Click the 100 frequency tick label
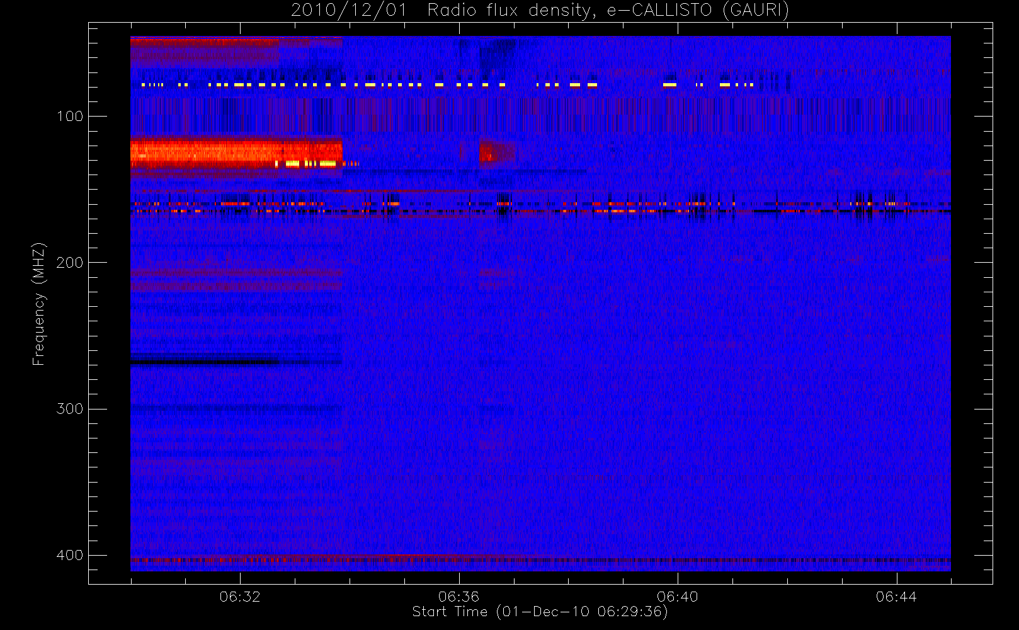 (x=69, y=116)
